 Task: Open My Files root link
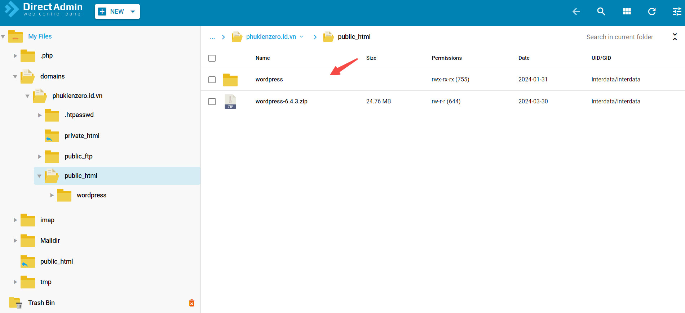40,36
